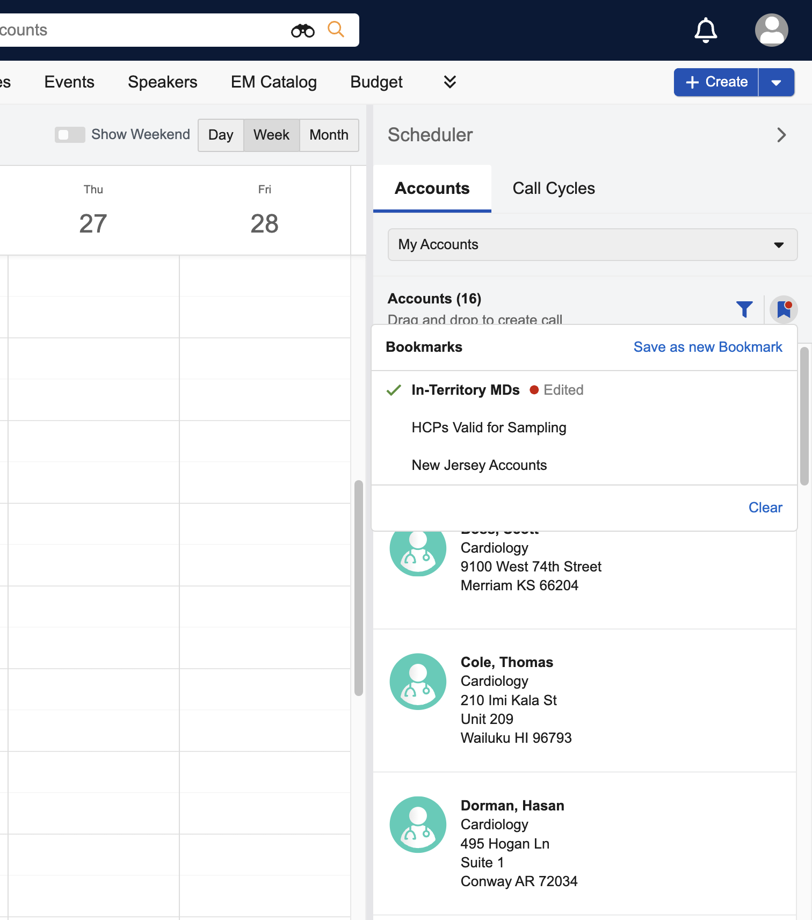The width and height of the screenshot is (812, 920).
Task: Switch to the Call Cycles tab
Action: (x=554, y=189)
